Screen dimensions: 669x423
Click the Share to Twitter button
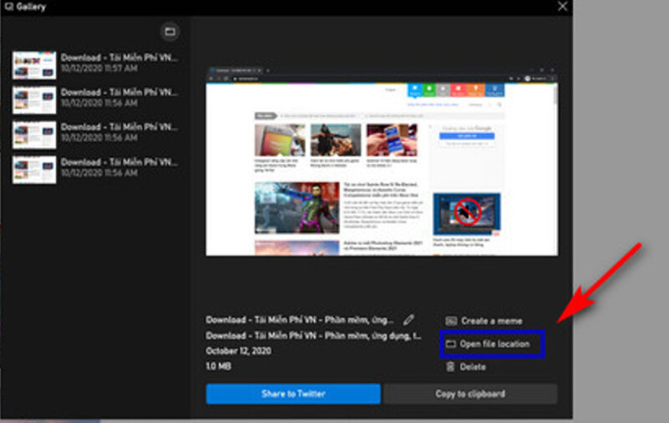pyautogui.click(x=294, y=394)
